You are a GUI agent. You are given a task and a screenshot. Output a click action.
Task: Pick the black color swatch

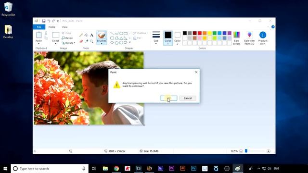point(185,33)
